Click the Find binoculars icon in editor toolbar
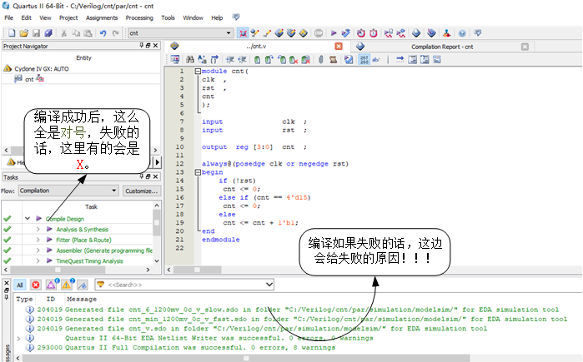 click(190, 59)
